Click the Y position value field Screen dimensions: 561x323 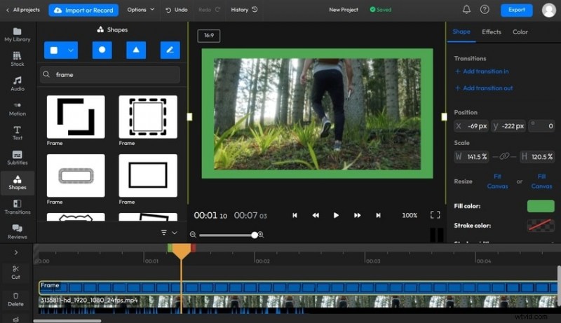click(508, 126)
